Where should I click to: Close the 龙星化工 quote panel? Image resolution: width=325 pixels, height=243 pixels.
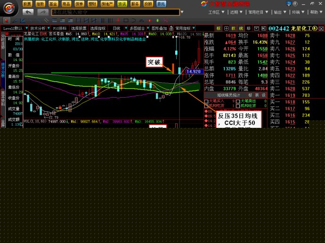point(321,29)
